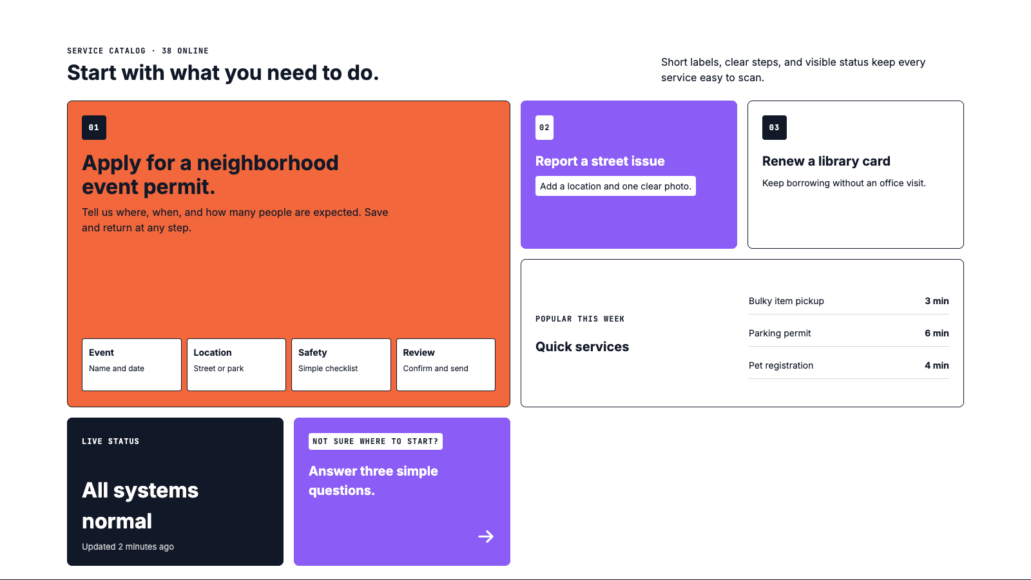The image size is (1031, 580).
Task: Click the Tell us where, when description text
Action: [235, 220]
